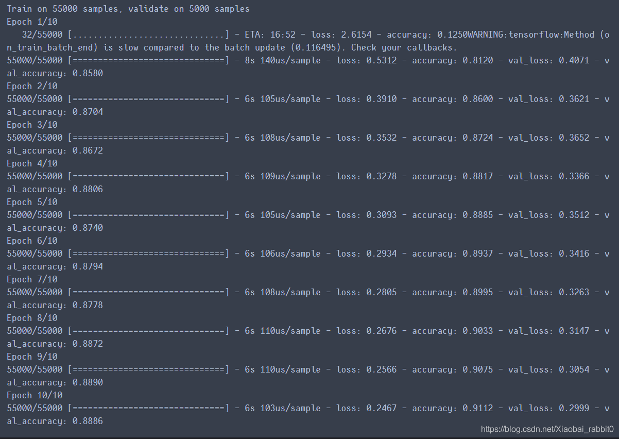The width and height of the screenshot is (619, 439).
Task: Click the 'al_accuracy: 0.8580' value
Action: (x=55, y=73)
